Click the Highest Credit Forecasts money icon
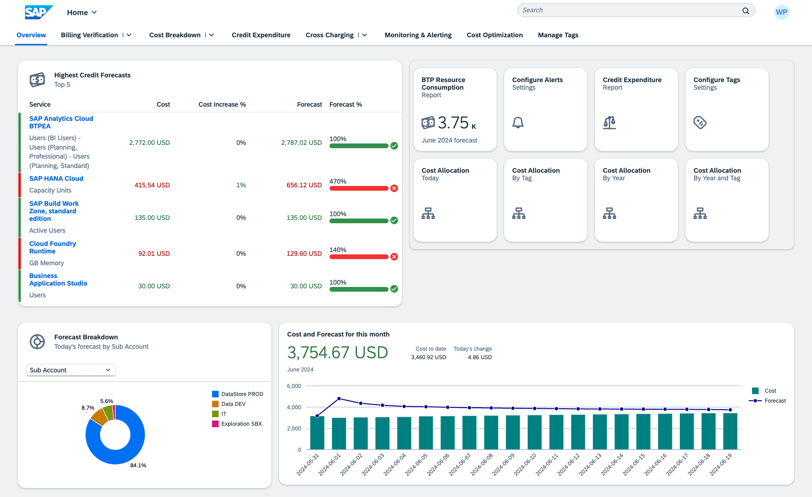The width and height of the screenshot is (812, 497). click(x=37, y=80)
